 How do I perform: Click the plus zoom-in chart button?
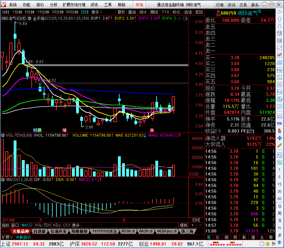[192, 225]
